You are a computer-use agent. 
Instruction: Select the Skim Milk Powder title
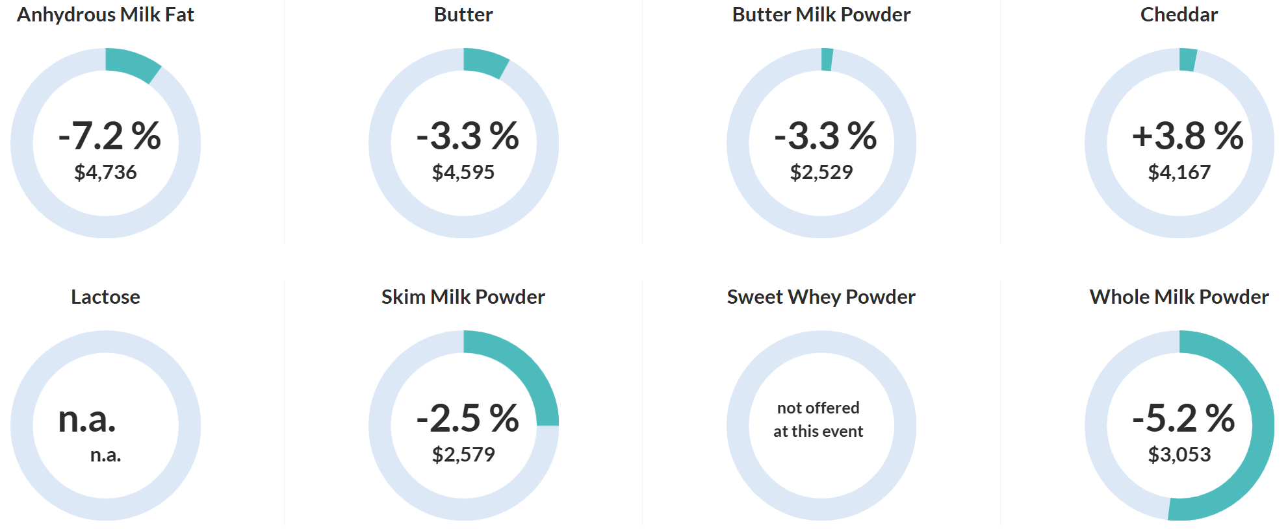463,297
